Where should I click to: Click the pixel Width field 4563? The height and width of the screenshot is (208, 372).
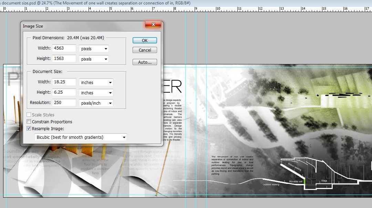64,48
